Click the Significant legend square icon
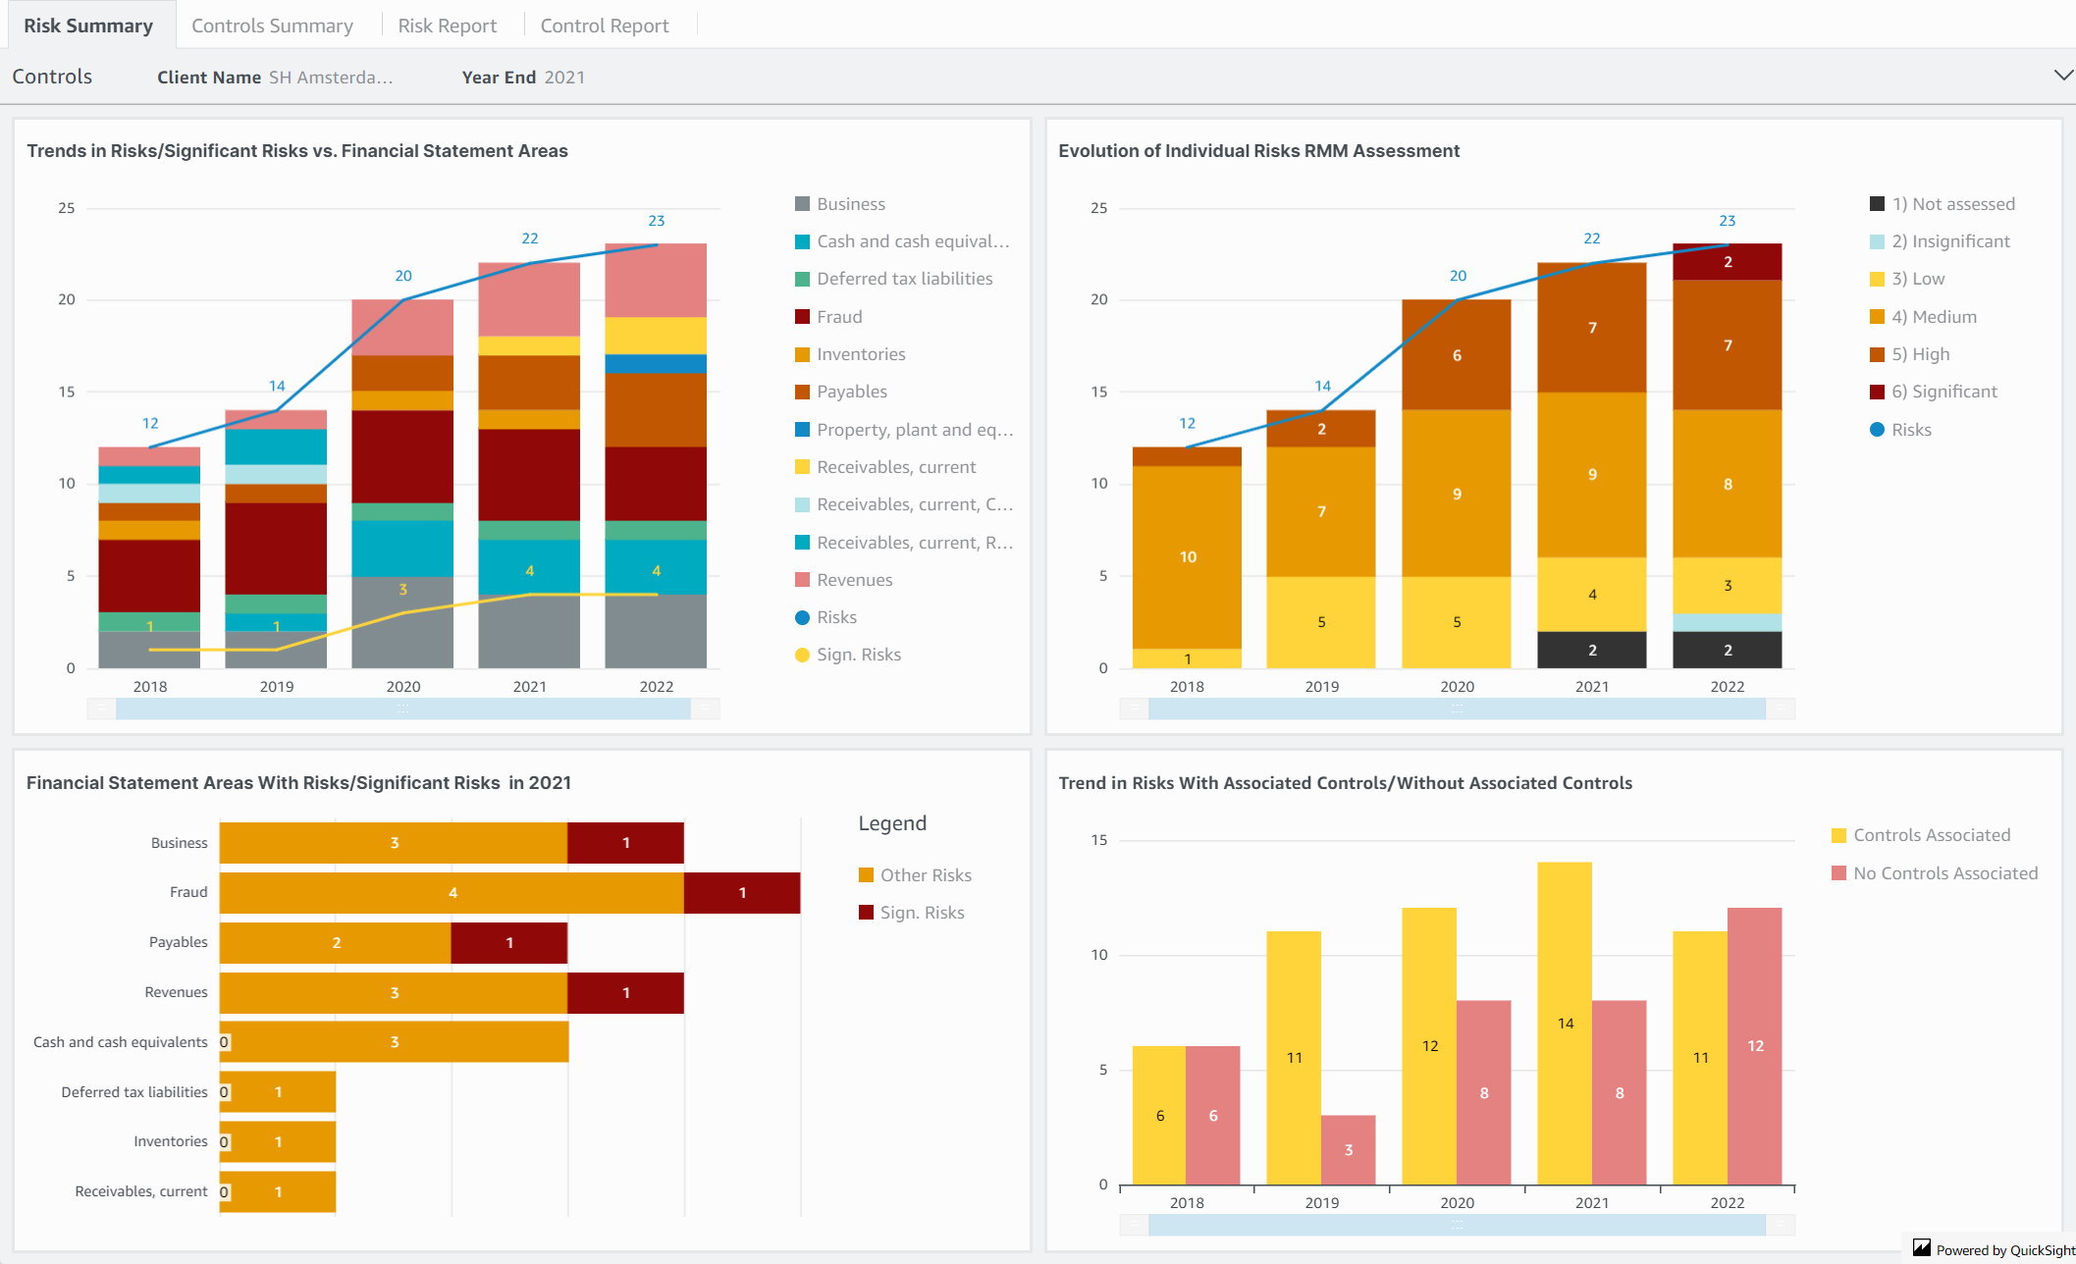The height and width of the screenshot is (1264, 2076). pos(1877,392)
